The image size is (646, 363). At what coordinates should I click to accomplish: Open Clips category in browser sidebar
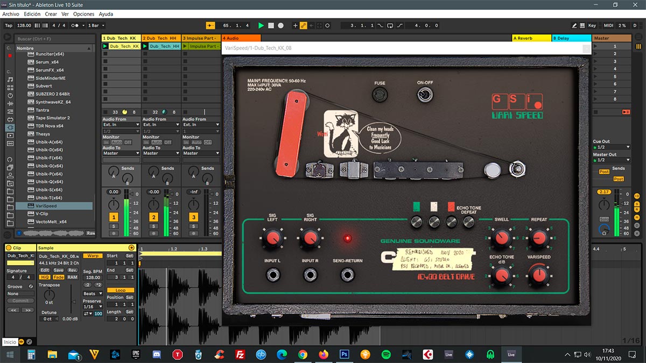pos(10,136)
